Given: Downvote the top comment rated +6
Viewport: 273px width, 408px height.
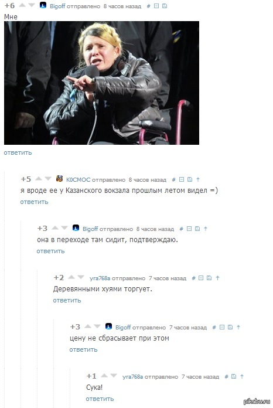Looking at the screenshot, I should pyautogui.click(x=32, y=5).
